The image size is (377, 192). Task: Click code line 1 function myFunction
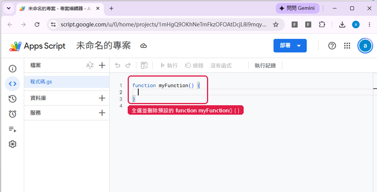[166, 86]
